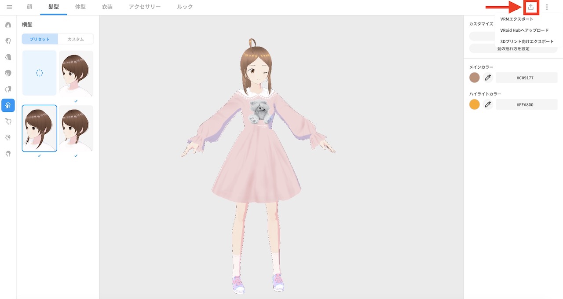Open the 顔 tab
563x299 pixels.
coord(29,7)
